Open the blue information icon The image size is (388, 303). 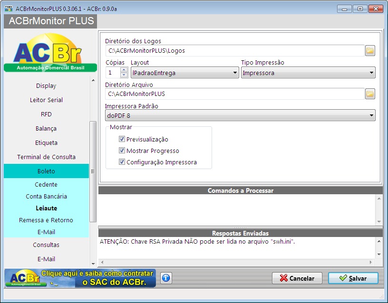tap(166, 278)
